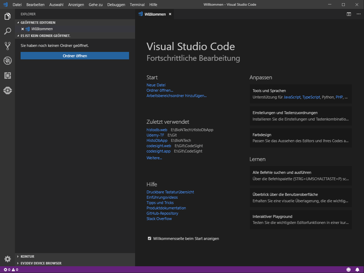Open the Tipps und Tricks link

(x=160, y=203)
